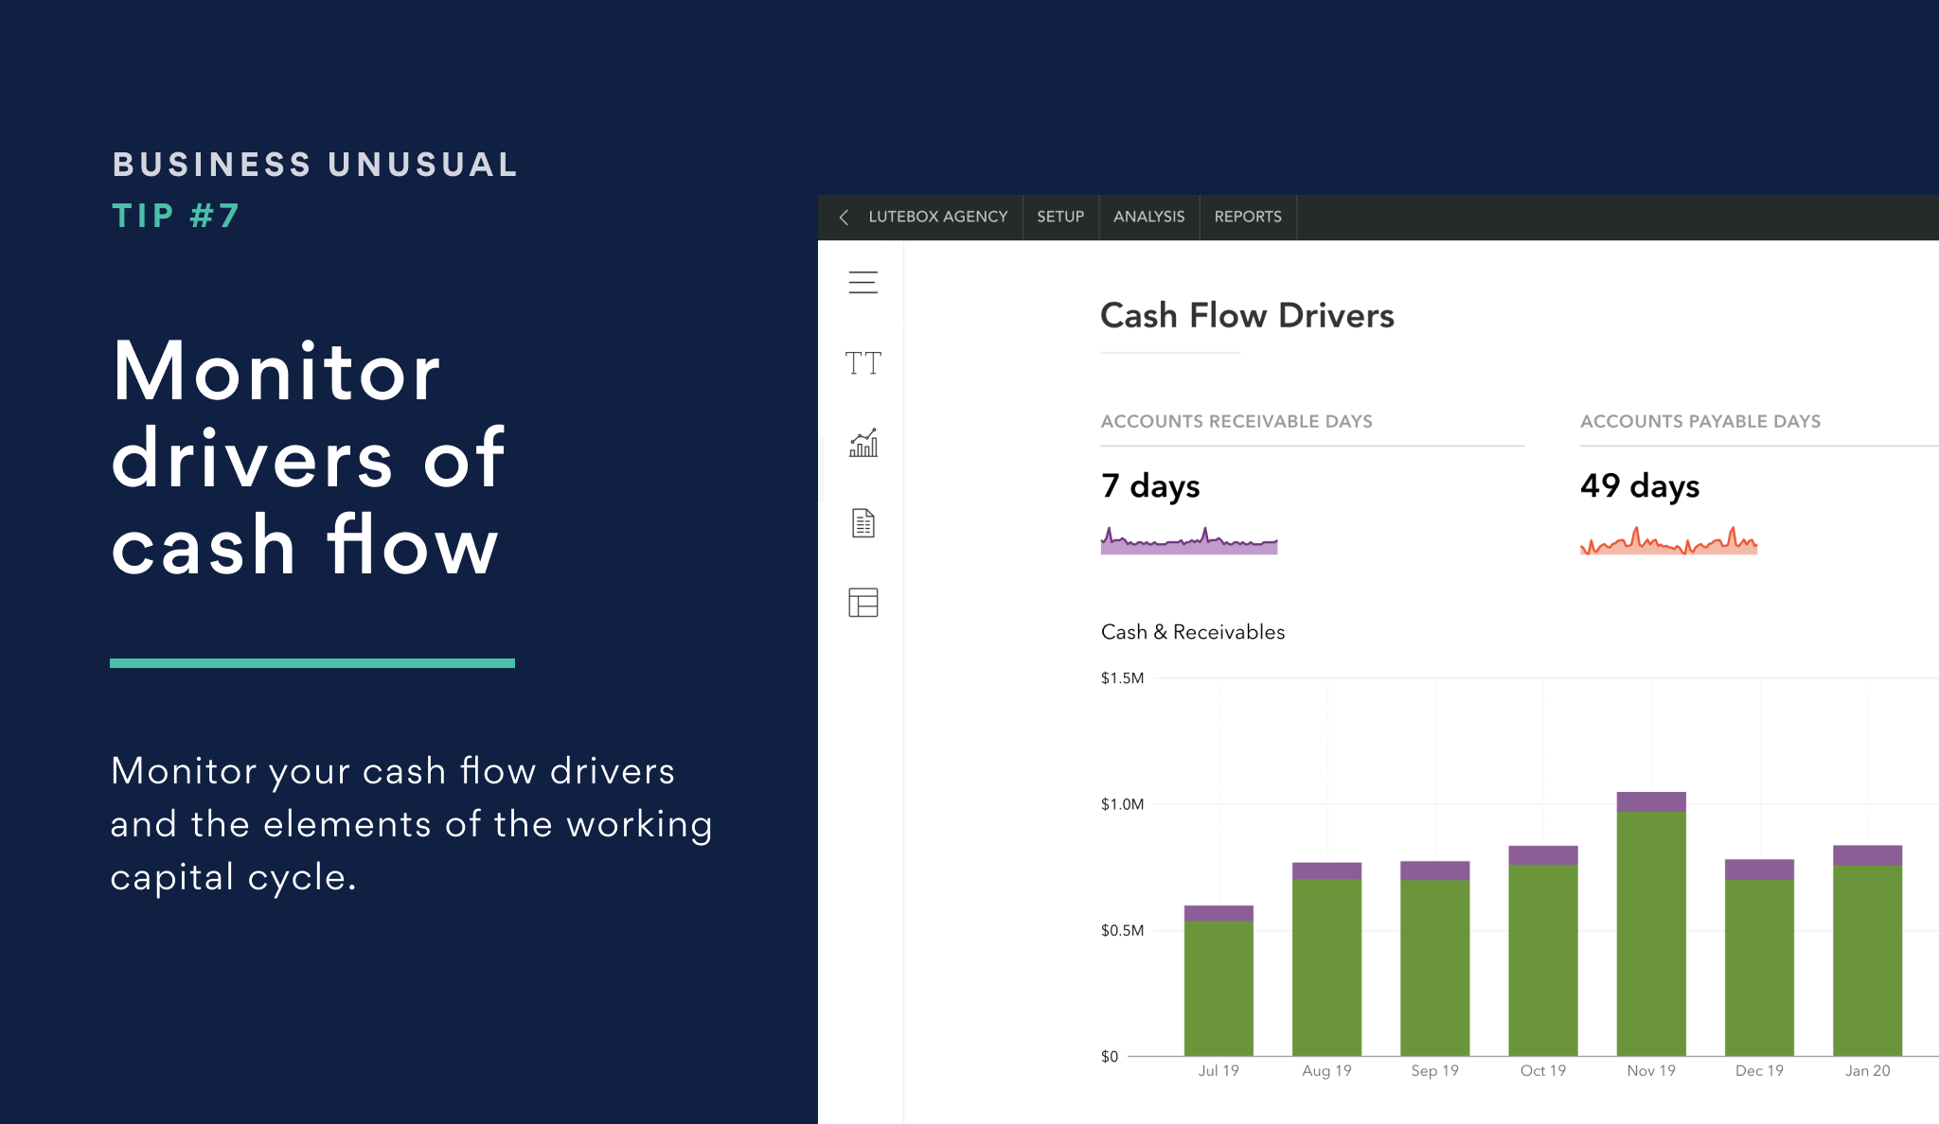Open the chart analysis sidebar icon
This screenshot has height=1124, width=1939.
(863, 443)
